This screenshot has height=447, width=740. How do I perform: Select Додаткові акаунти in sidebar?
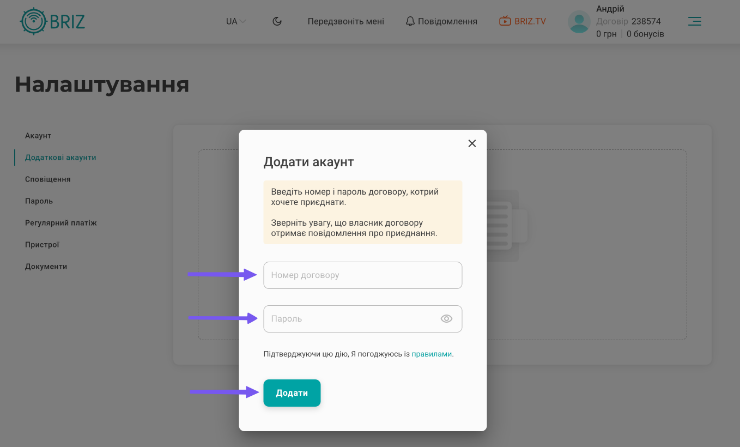60,158
